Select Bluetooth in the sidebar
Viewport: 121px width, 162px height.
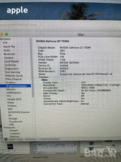(9, 54)
